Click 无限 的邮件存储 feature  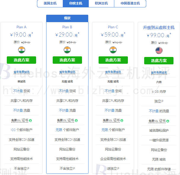point(159,169)
